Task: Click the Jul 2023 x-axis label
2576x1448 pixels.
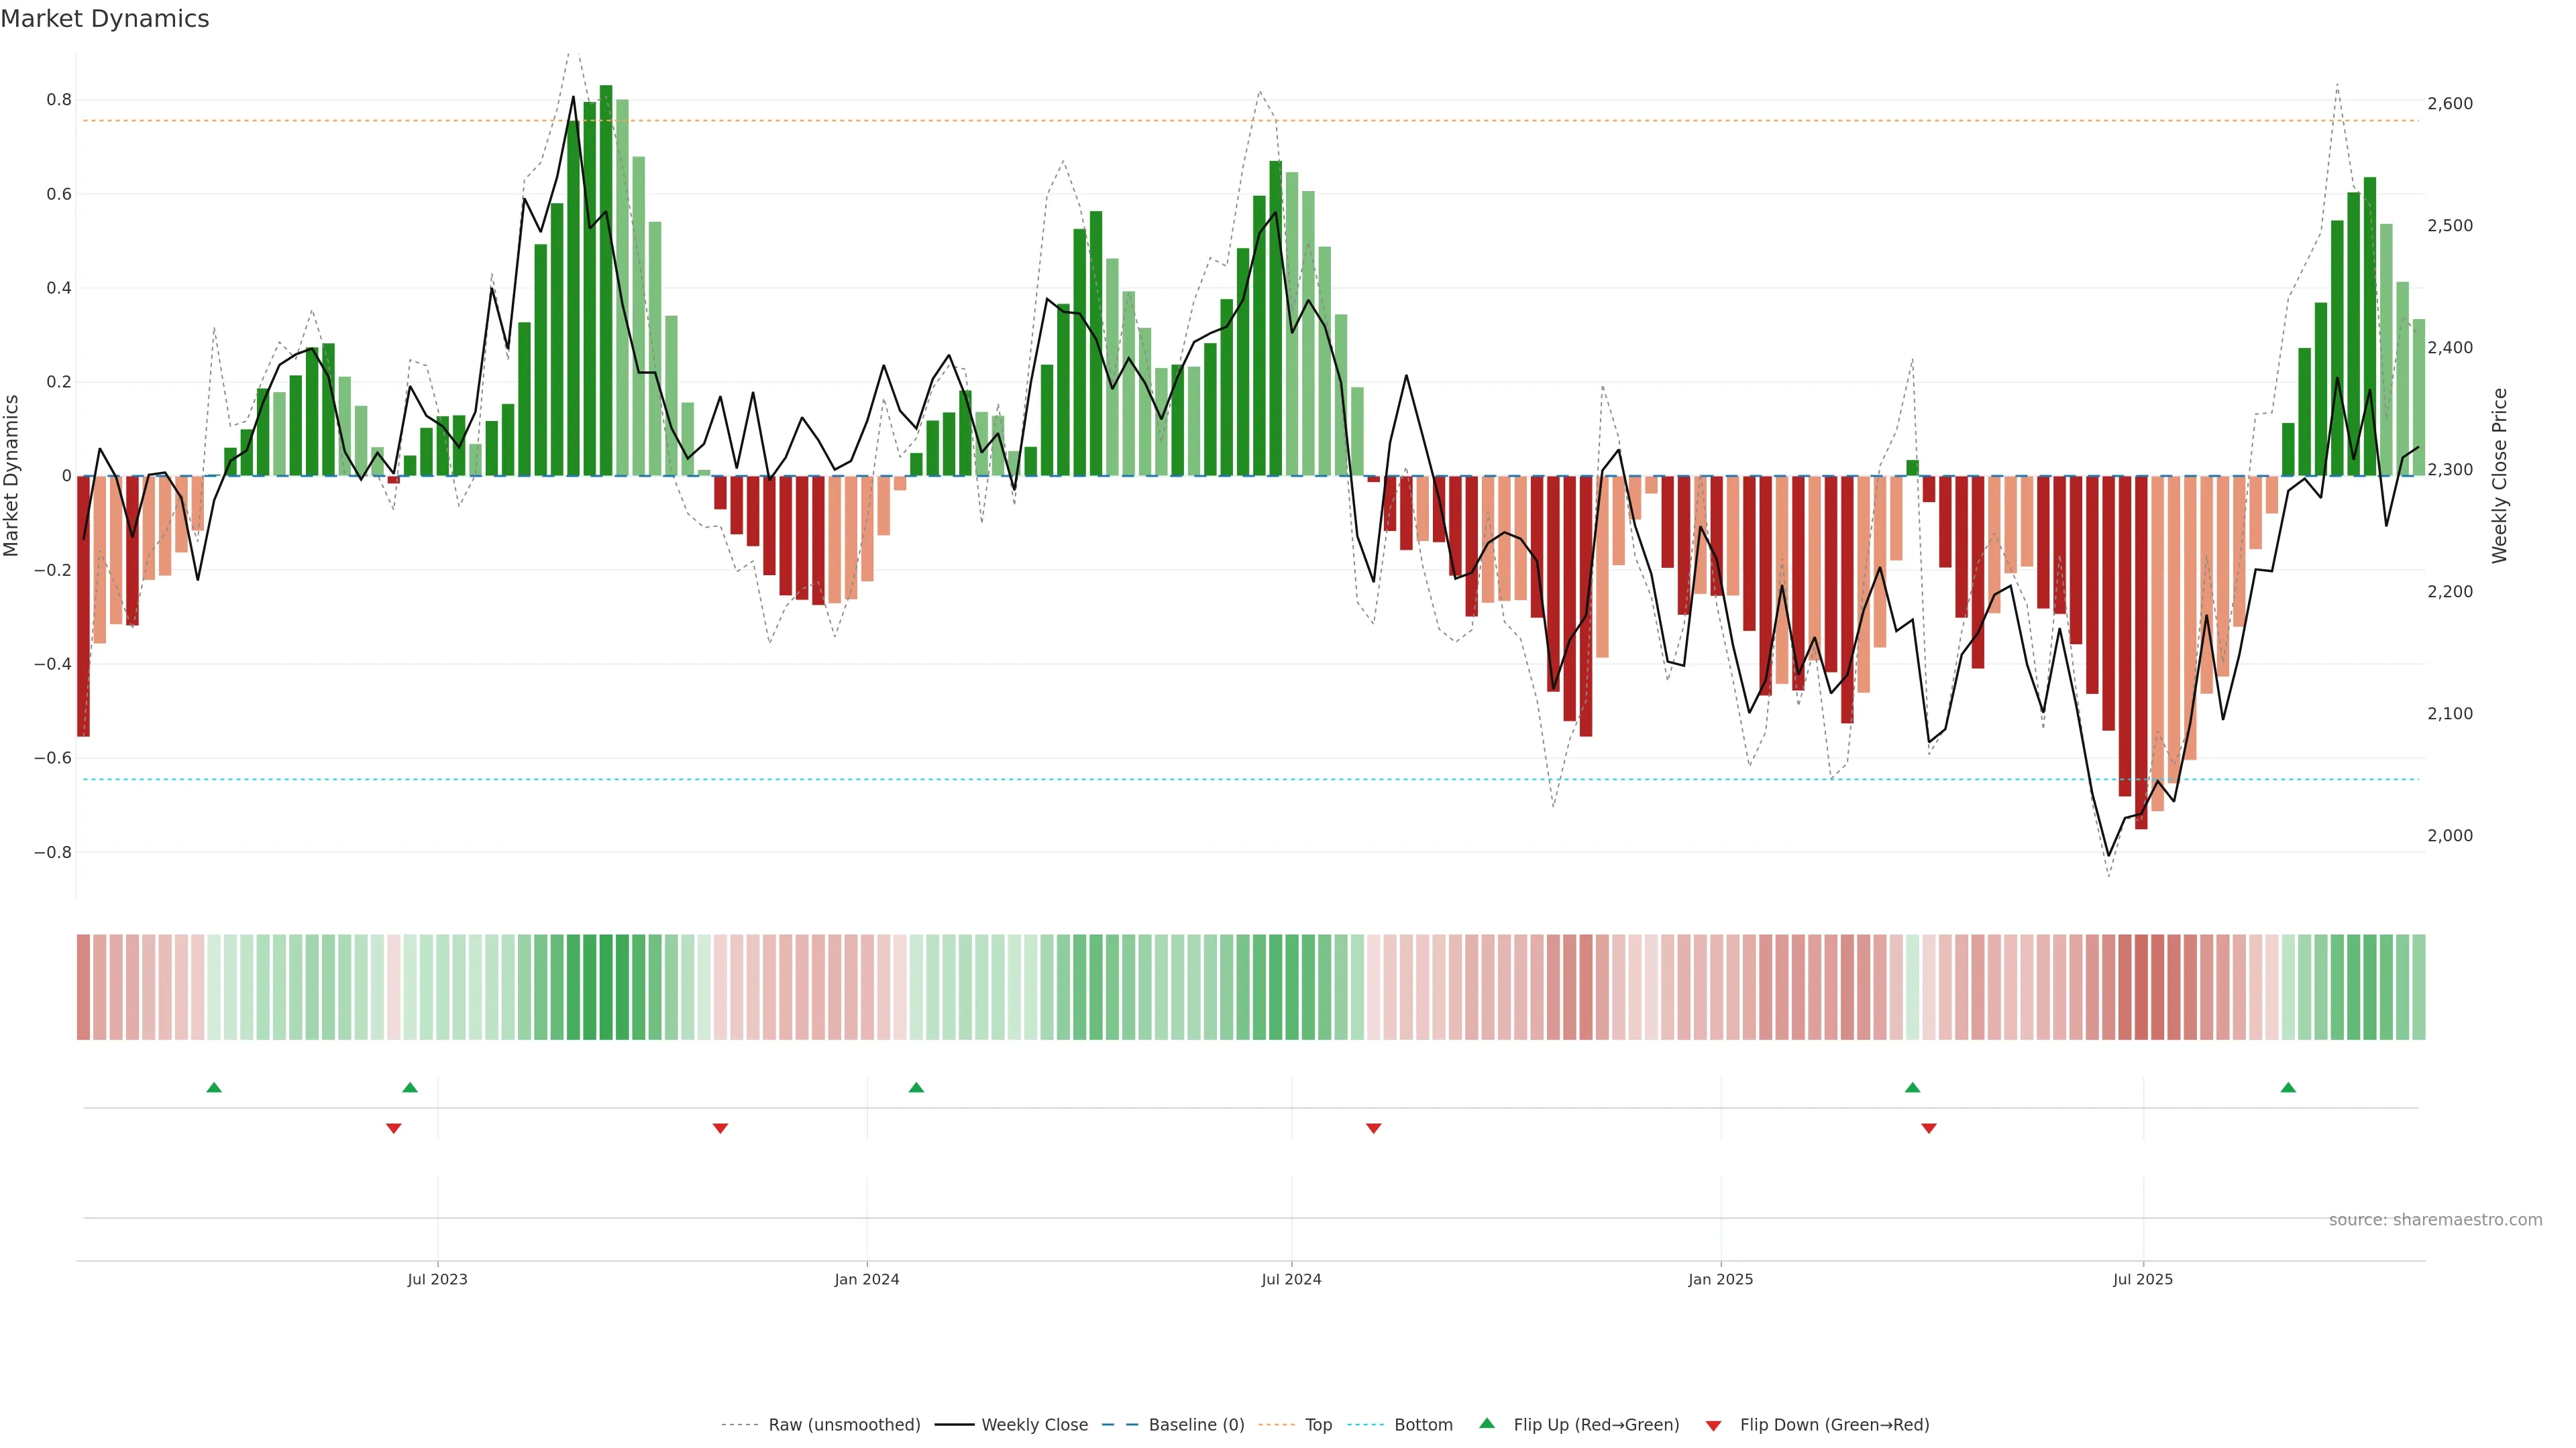Action: [437, 1279]
